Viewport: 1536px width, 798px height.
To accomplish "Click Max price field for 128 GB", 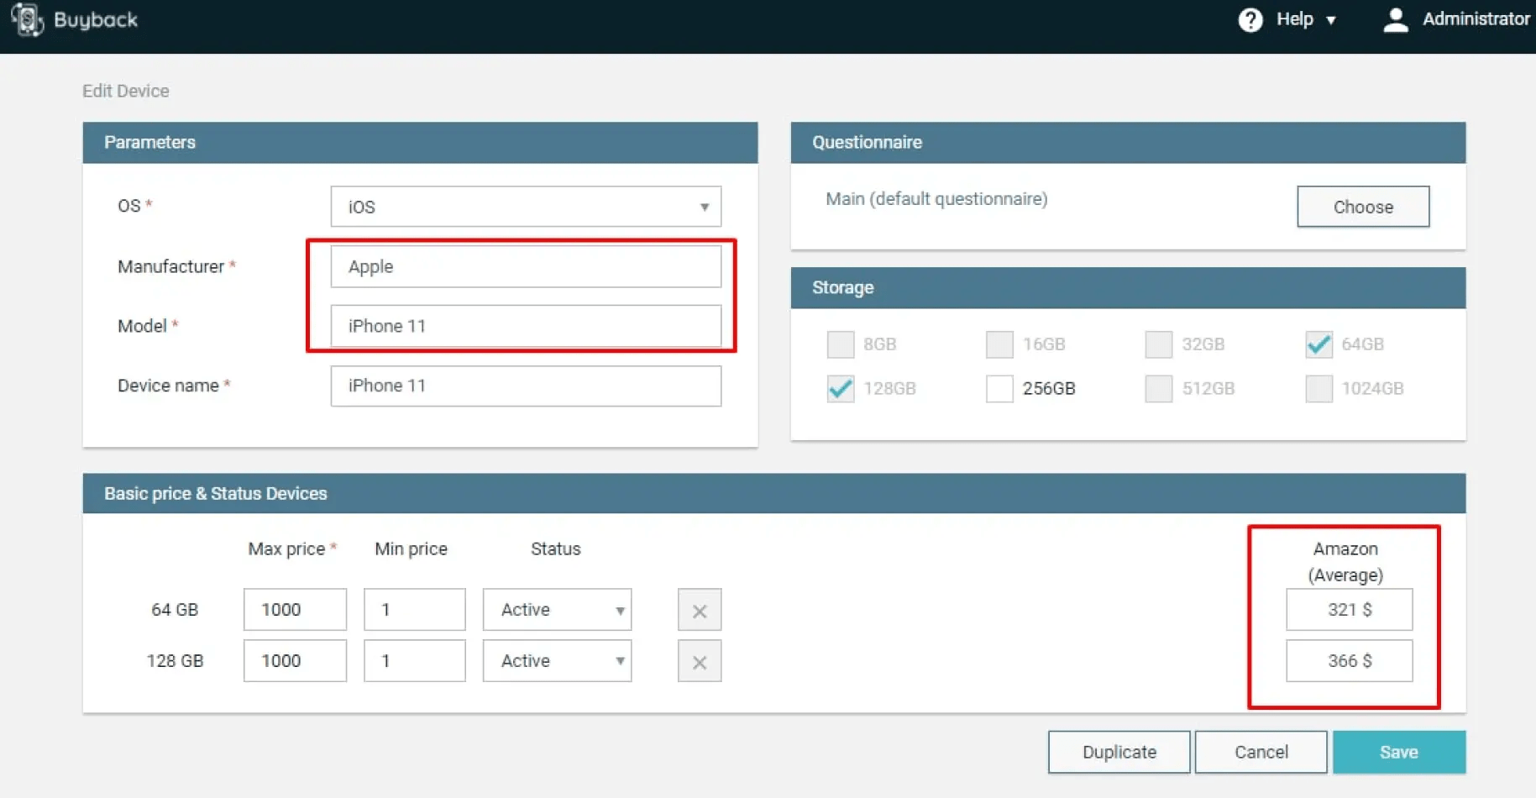I will [x=295, y=661].
